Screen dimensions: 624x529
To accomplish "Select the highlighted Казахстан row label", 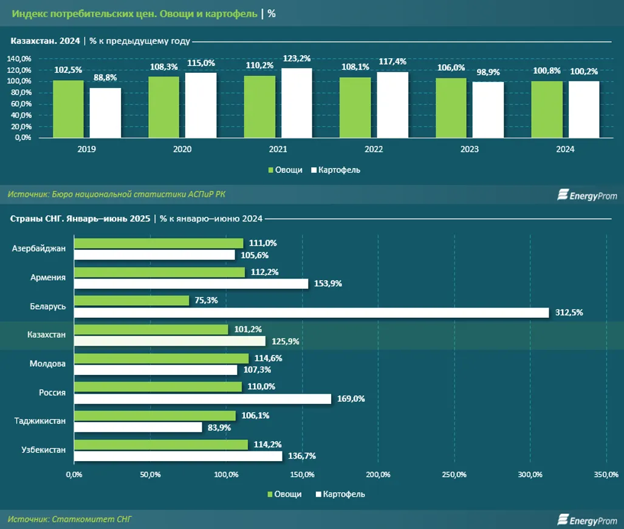I will coord(47,335).
